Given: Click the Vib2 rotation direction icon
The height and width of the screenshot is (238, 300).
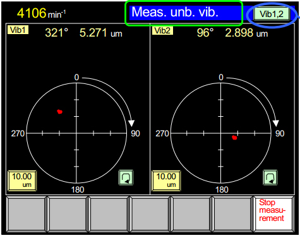Looking at the screenshot, I should coord(270,177).
